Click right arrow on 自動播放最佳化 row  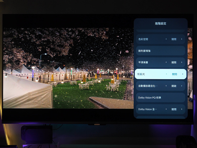tap(182, 86)
